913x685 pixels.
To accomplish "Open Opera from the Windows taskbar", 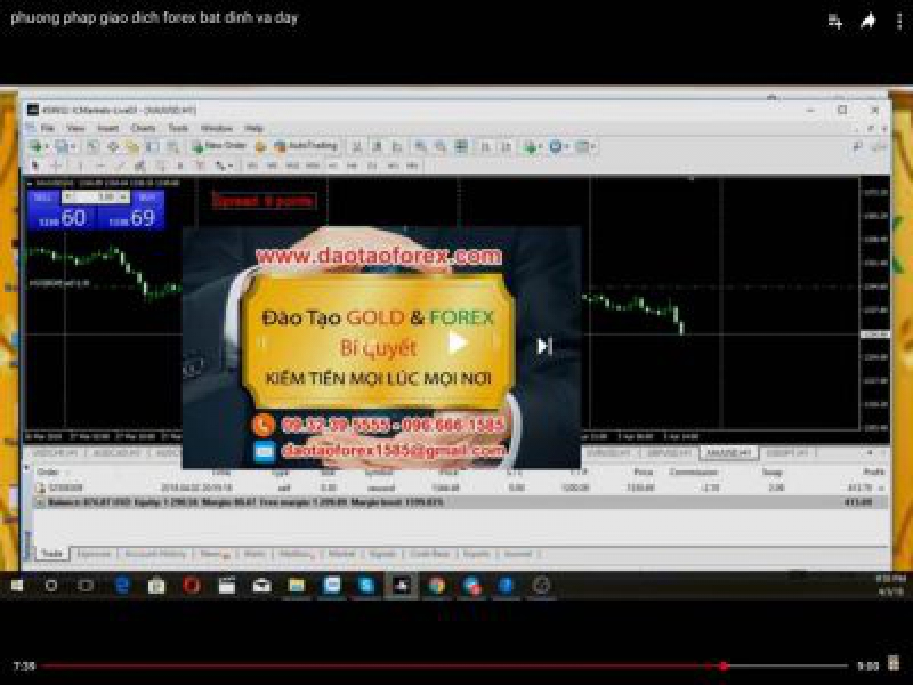I will pyautogui.click(x=192, y=585).
